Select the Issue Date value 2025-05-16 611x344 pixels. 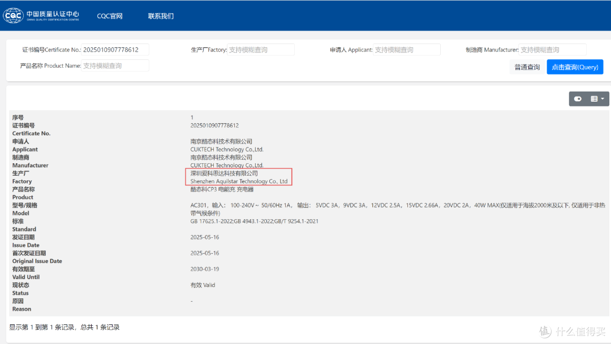click(205, 237)
